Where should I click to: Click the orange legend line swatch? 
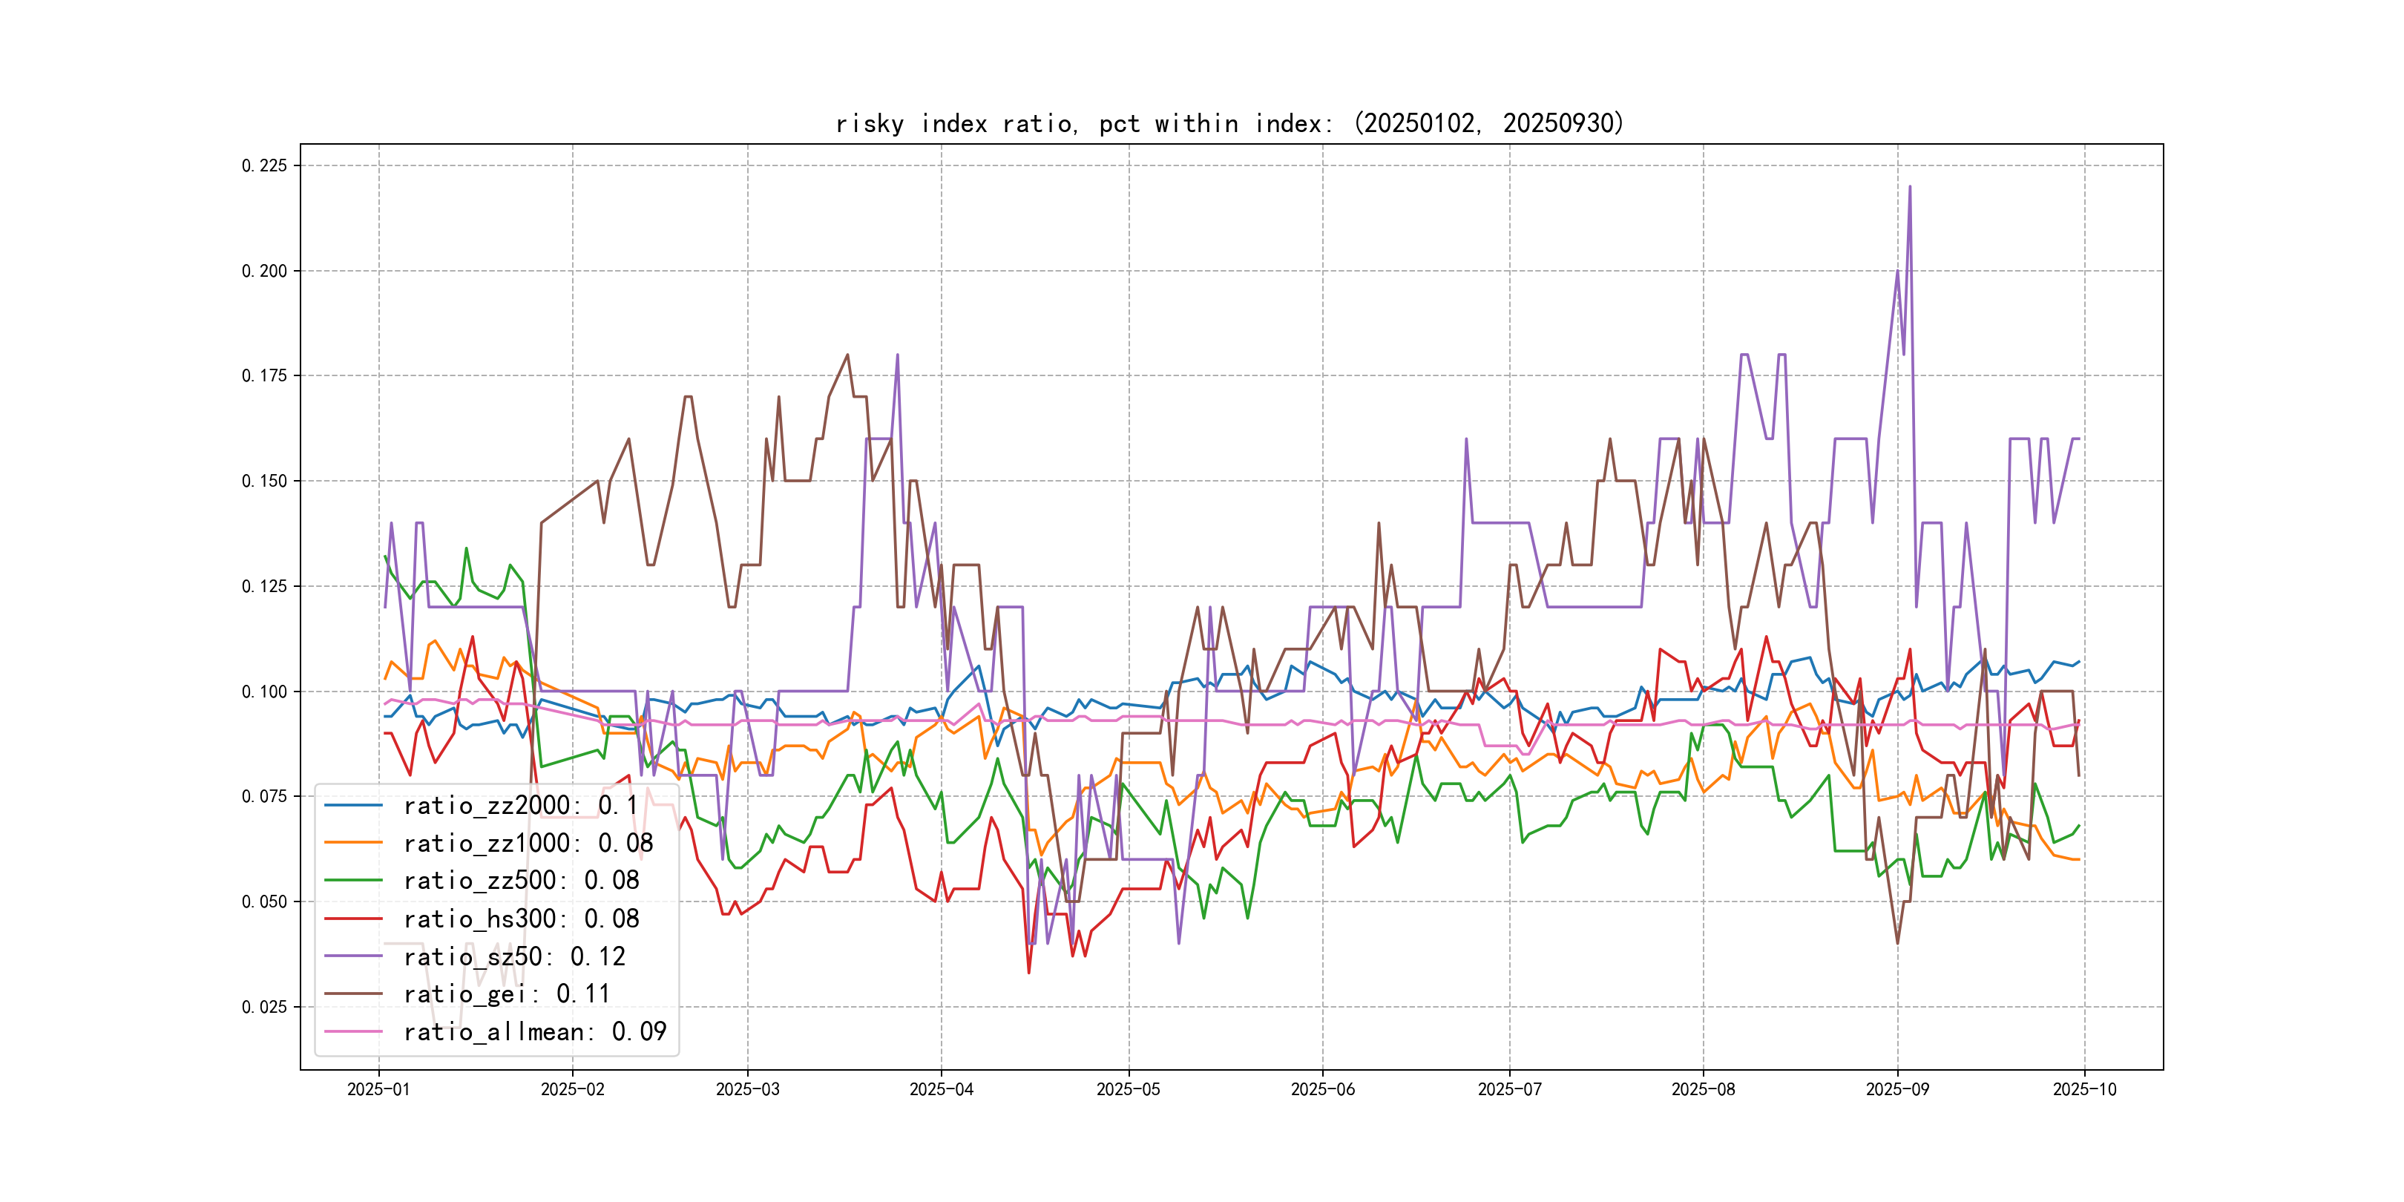[x=352, y=844]
